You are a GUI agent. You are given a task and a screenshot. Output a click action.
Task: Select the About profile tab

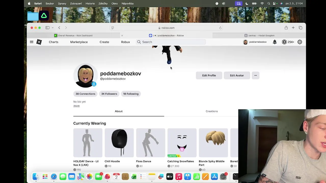pyautogui.click(x=119, y=111)
